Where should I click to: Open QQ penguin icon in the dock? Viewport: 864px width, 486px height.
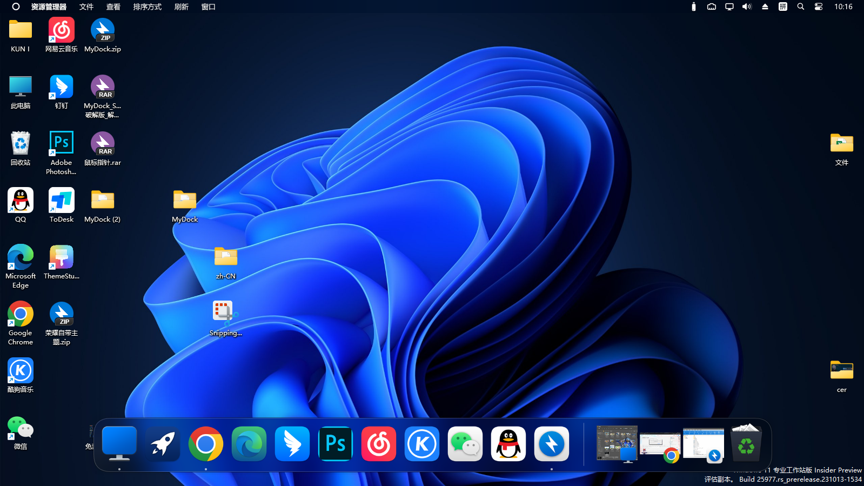click(508, 444)
